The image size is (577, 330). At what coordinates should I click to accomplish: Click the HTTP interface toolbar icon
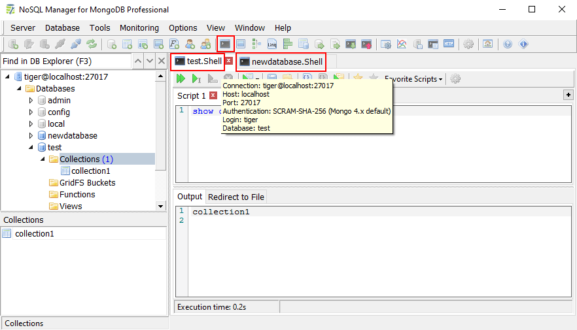[x=449, y=44]
